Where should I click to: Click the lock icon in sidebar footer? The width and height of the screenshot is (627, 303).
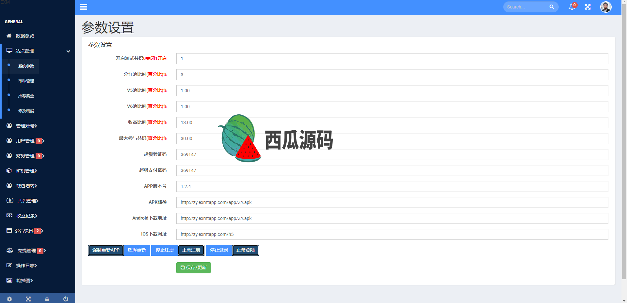47,299
